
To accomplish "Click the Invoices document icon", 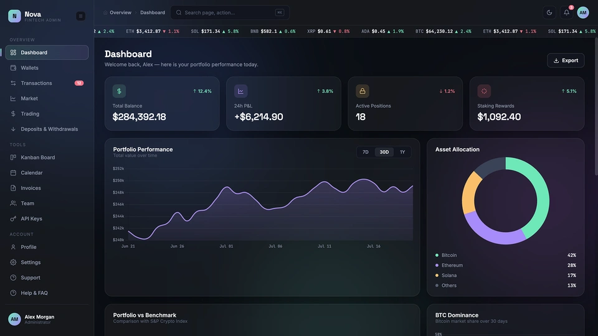I will pyautogui.click(x=13, y=188).
